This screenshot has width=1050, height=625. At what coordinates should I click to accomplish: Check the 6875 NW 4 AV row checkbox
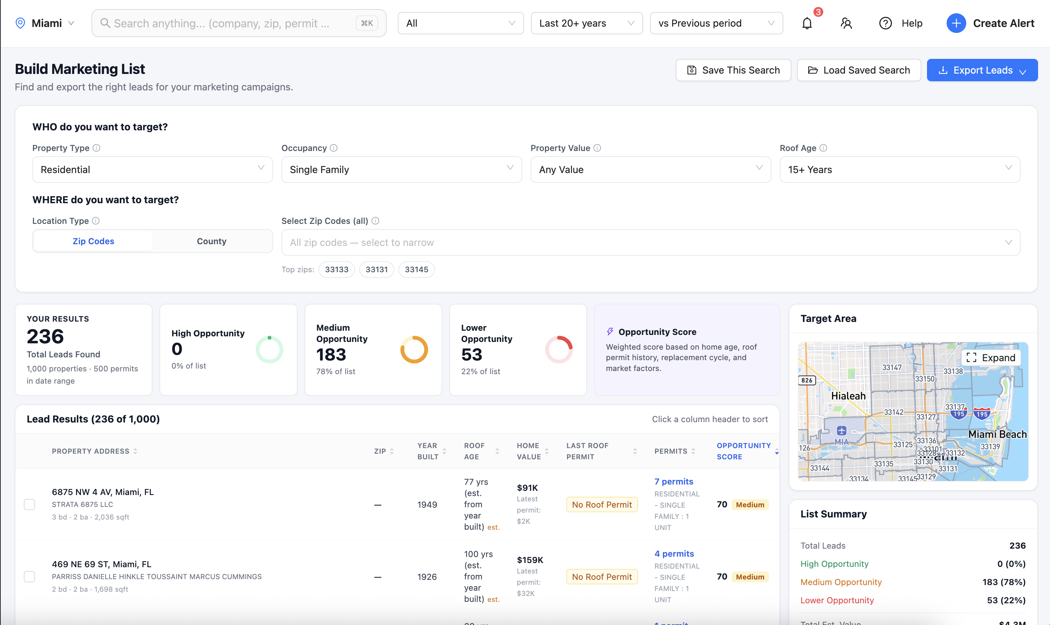pos(29,504)
